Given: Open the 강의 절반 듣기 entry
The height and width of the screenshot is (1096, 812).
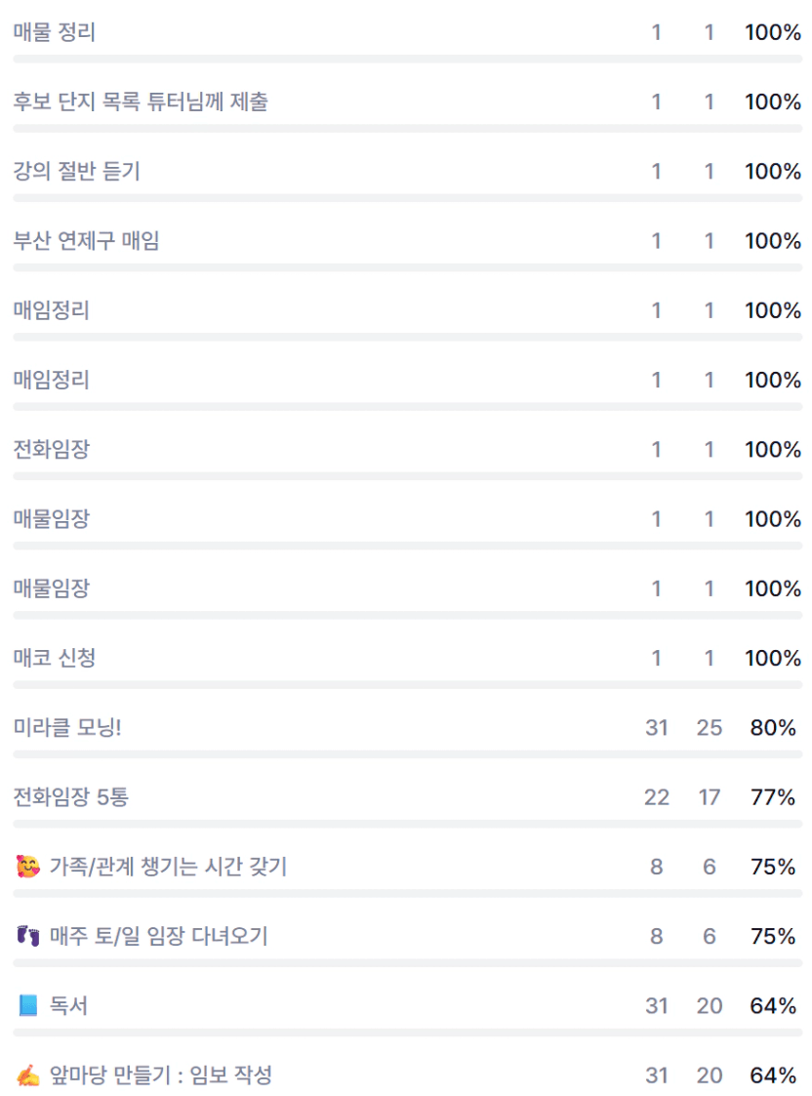Looking at the screenshot, I should (x=77, y=172).
